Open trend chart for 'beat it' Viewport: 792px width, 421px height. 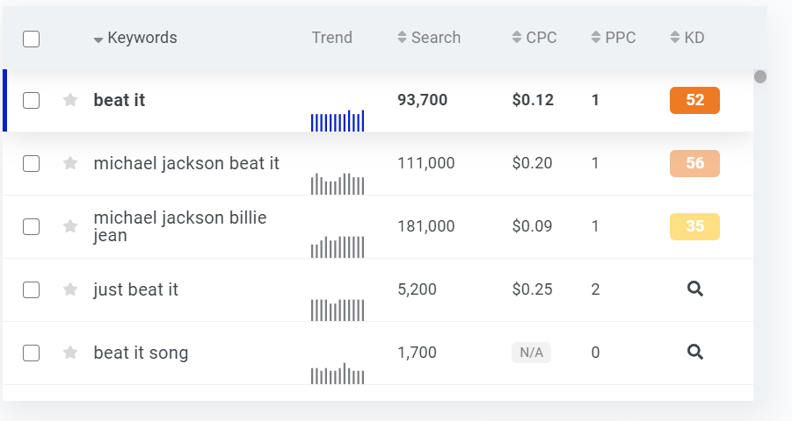337,120
